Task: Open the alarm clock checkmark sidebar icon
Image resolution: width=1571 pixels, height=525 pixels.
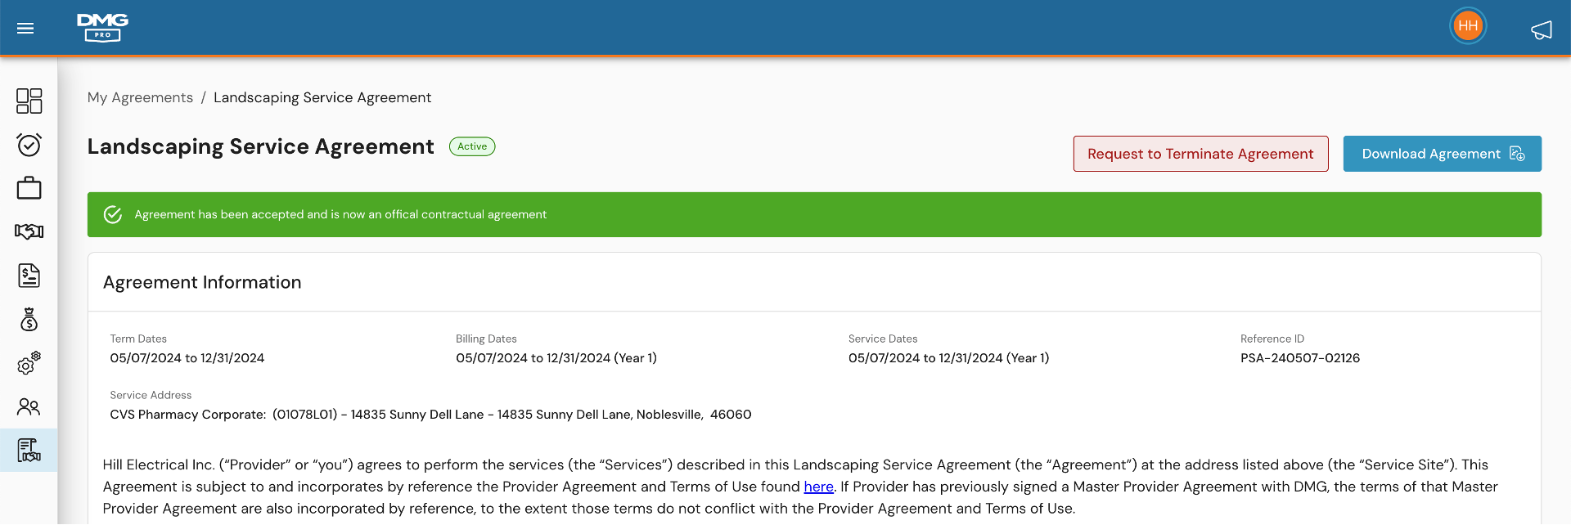Action: (x=29, y=145)
